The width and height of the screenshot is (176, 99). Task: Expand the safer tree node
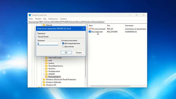[44, 61]
